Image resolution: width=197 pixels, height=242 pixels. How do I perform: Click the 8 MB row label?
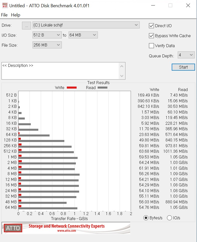[12, 174]
